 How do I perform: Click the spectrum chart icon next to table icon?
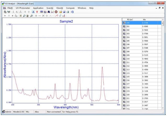(45, 12)
